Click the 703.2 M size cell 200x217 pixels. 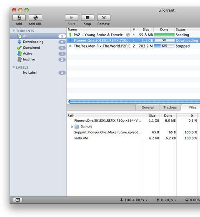coord(146,46)
